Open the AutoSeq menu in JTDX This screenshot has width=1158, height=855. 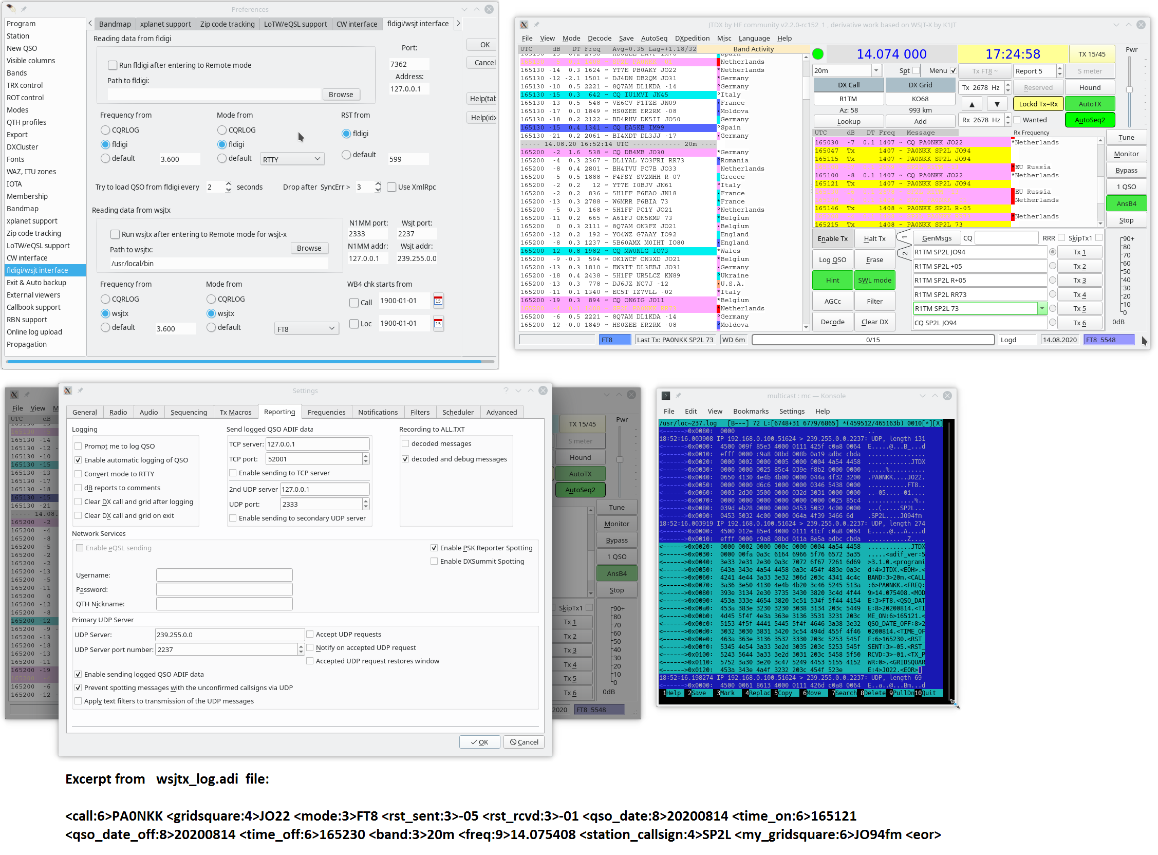(654, 39)
